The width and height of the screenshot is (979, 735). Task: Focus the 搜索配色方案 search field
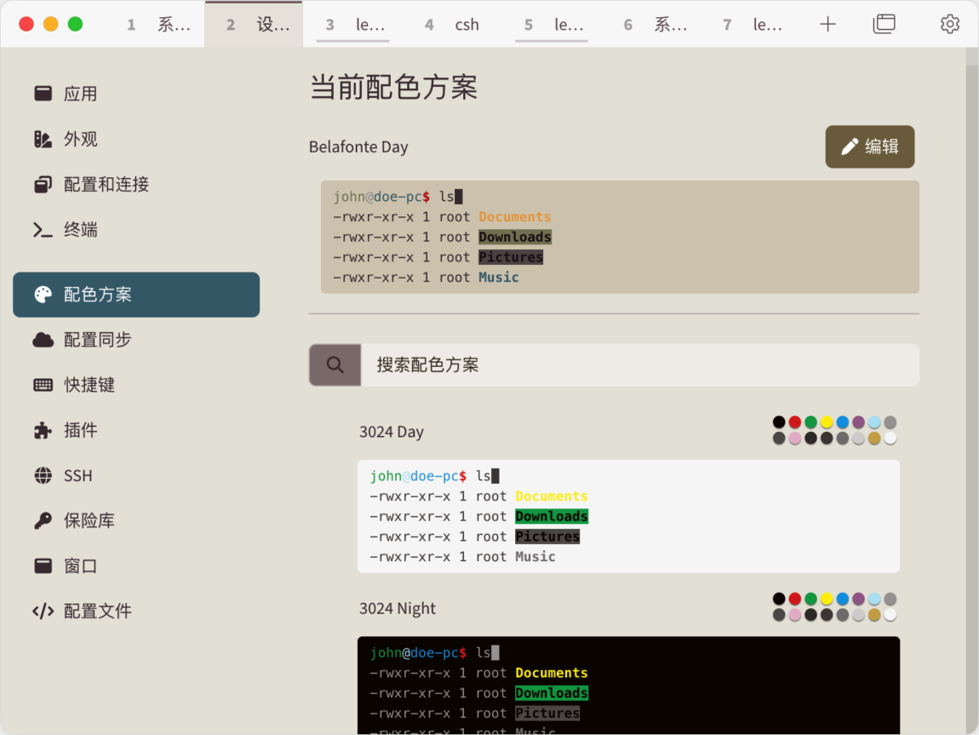tap(640, 365)
